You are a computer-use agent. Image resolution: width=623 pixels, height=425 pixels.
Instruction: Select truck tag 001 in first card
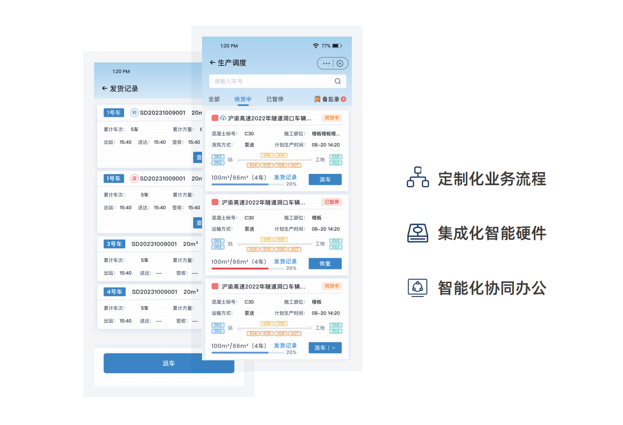218,157
